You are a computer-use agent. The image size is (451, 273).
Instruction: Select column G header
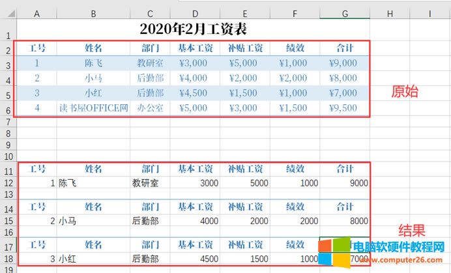344,13
